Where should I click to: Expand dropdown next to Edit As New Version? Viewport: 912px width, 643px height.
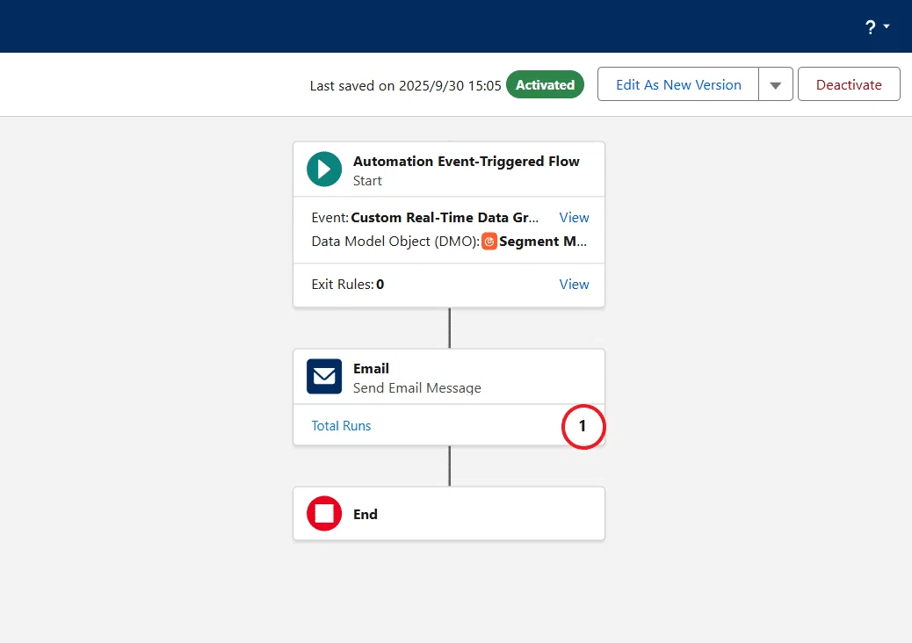point(775,85)
